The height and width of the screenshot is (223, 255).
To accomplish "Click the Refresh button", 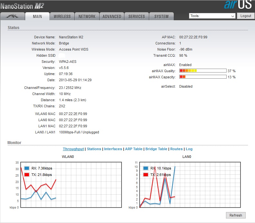I will coord(236,215).
